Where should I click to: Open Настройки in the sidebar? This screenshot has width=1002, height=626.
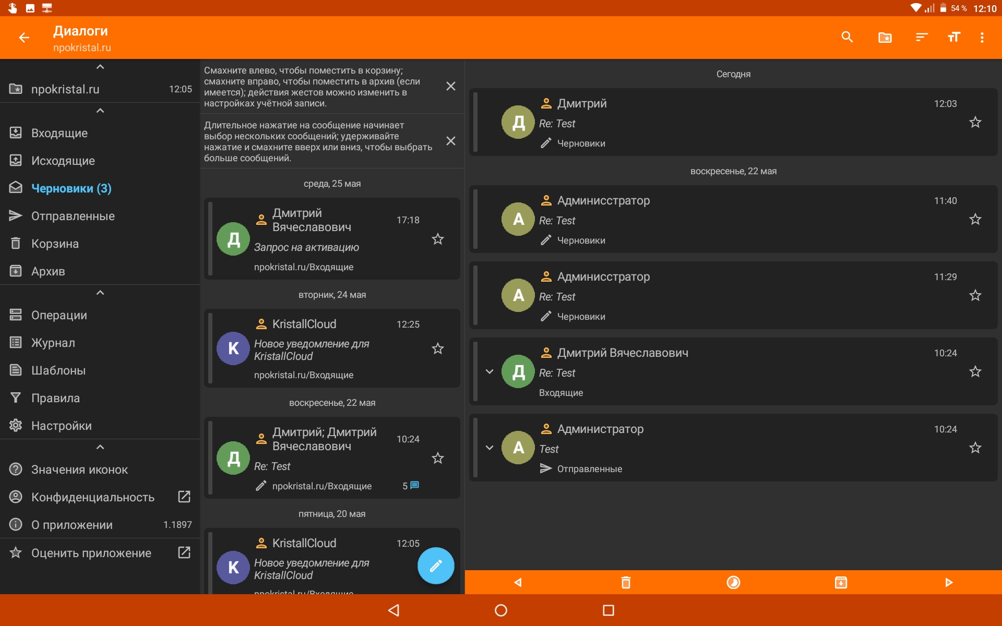pyautogui.click(x=61, y=426)
